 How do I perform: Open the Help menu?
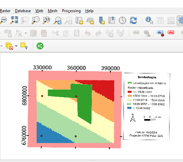pos(89,11)
